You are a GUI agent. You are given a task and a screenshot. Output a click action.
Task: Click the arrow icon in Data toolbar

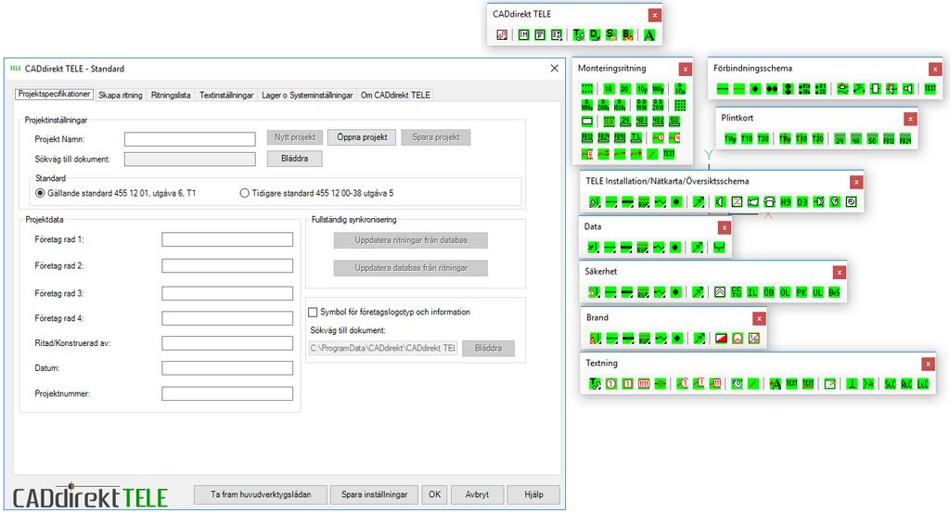(x=697, y=247)
